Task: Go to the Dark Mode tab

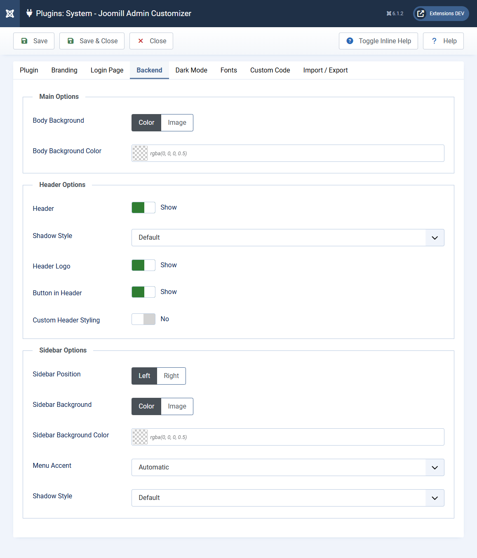Action: [191, 70]
